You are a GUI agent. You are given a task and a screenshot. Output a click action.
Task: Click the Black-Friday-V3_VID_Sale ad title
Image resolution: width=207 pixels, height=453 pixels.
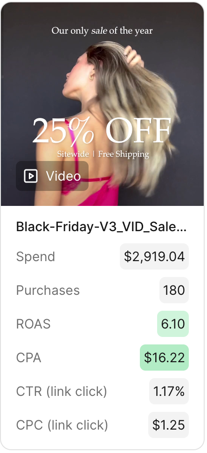(101, 227)
